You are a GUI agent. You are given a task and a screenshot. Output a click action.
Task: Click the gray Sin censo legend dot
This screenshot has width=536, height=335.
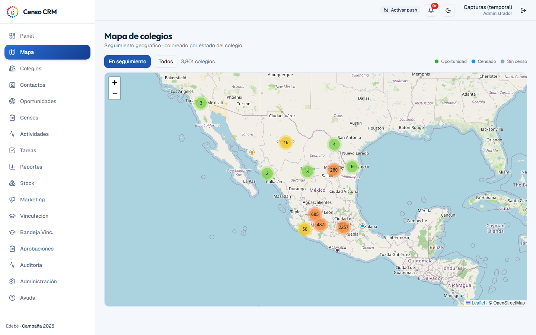point(502,61)
